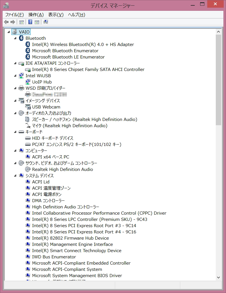The image size is (226, 293).
Task: Select High Definition Audio コントローラー
Action: [65, 207]
